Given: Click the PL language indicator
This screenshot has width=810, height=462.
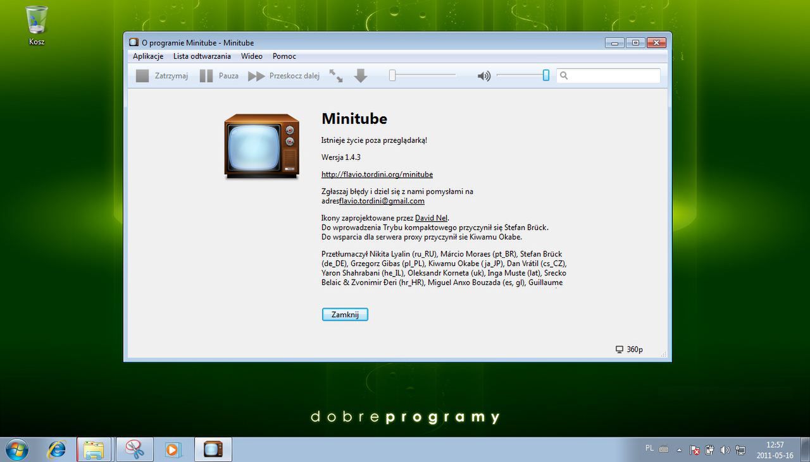Looking at the screenshot, I should [x=649, y=448].
